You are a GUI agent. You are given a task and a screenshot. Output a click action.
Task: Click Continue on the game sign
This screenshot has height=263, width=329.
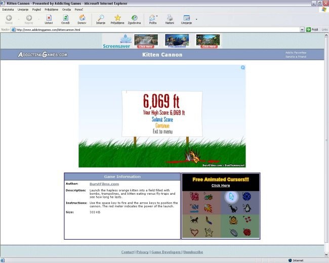(162, 125)
